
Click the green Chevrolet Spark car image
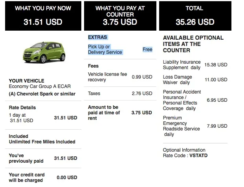click(x=44, y=52)
